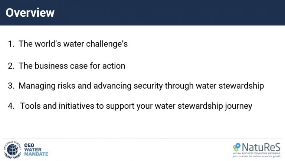Select the Overview slide title
This screenshot has height=161, width=285.
(x=30, y=13)
